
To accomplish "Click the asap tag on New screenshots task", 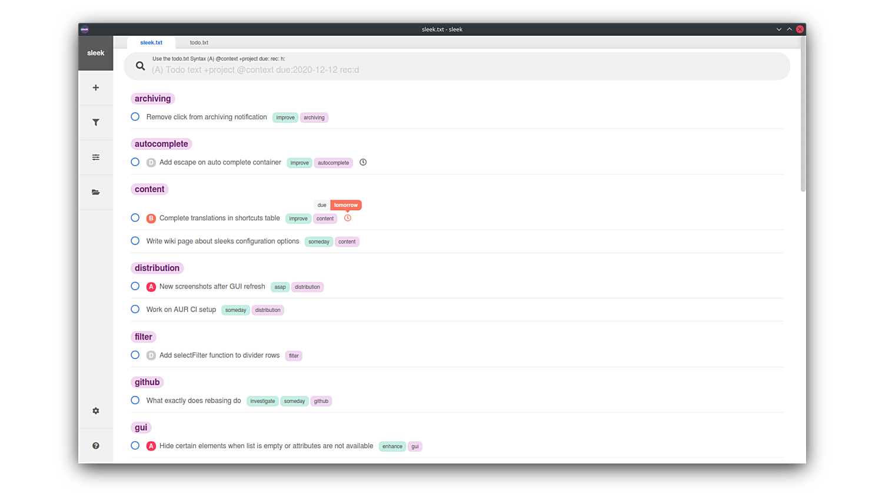I will pos(280,287).
